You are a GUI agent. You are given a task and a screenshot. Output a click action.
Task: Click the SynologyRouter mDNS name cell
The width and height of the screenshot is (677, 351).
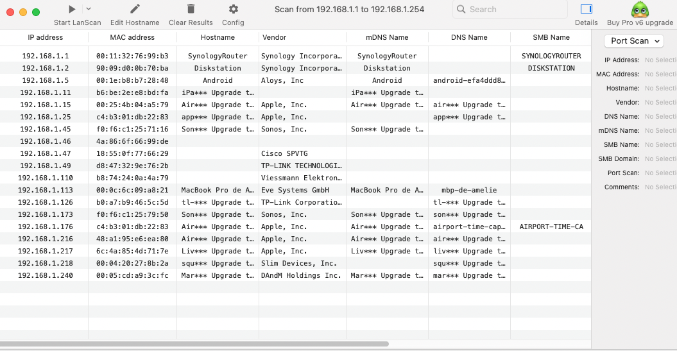click(387, 56)
